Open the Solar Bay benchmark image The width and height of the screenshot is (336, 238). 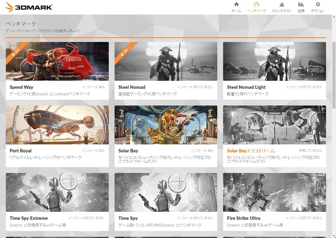[x=166, y=125]
